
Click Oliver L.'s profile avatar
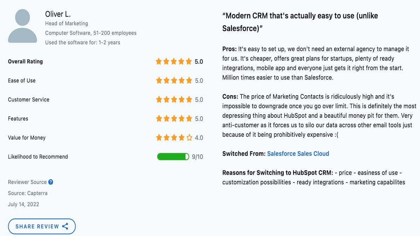22,26
